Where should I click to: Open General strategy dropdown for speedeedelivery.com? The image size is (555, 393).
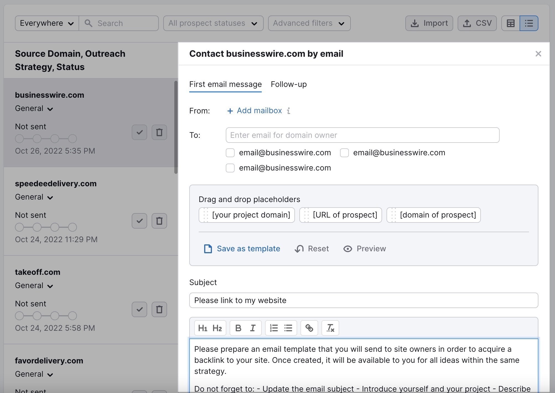[34, 197]
